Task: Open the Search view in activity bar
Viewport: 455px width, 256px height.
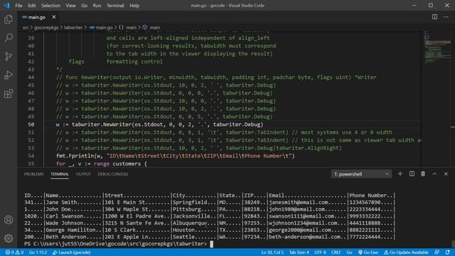Action: point(9,38)
